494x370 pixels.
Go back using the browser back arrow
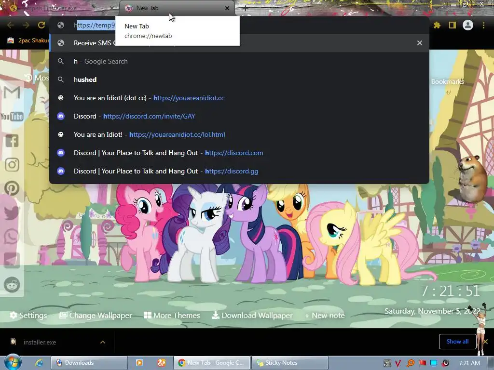pyautogui.click(x=11, y=25)
